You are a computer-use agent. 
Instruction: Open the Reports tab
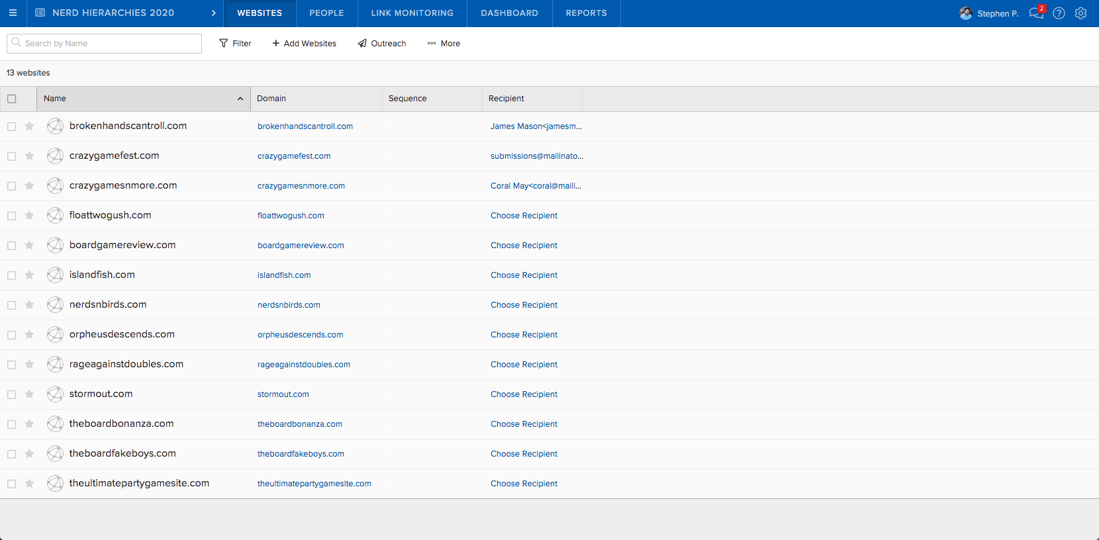pos(586,13)
